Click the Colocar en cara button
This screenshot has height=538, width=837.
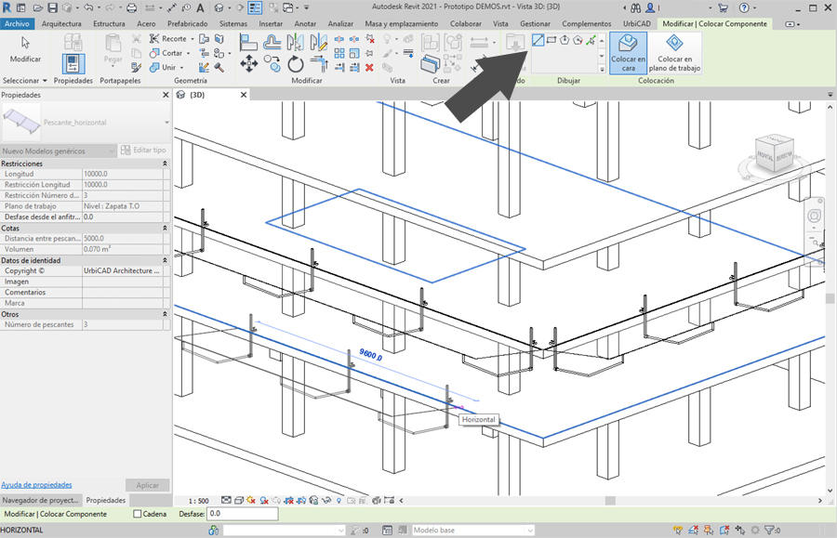click(x=629, y=52)
